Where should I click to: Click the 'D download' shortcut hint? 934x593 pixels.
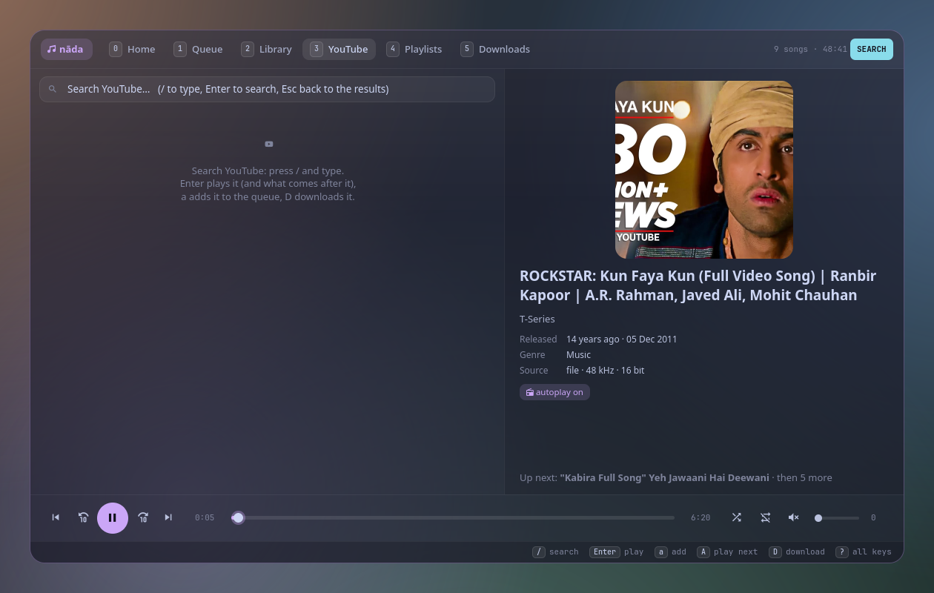796,551
